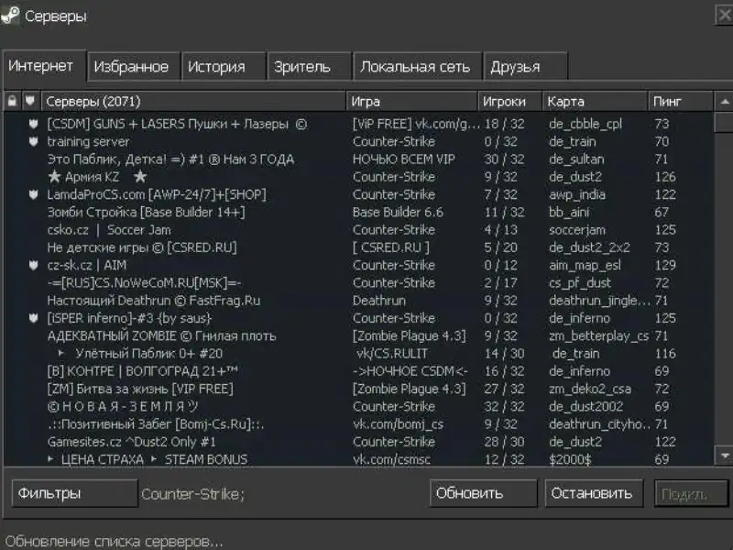Select server [CSDM] GUNS + LASERS
This screenshot has width=733, height=550.
tap(359, 124)
